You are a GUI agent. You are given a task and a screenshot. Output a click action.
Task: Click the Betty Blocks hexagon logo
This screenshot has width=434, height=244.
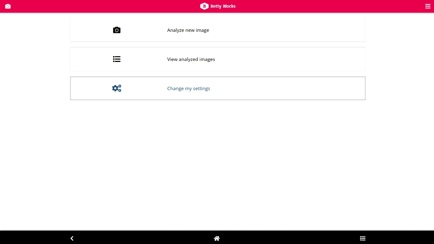pyautogui.click(x=204, y=6)
